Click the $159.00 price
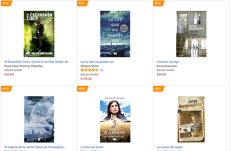Image resolution: width=232 pixels, height=151 pixels. [x=86, y=79]
